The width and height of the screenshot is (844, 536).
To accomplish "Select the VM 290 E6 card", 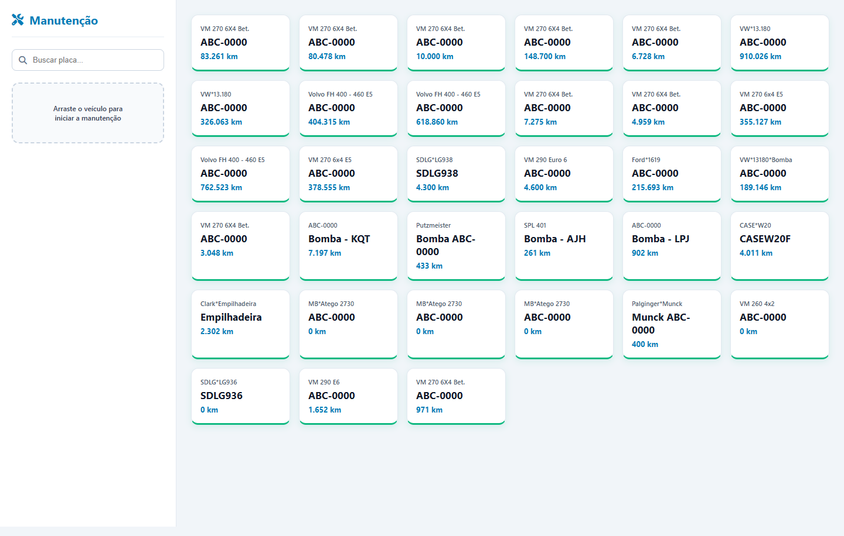I will tap(348, 397).
